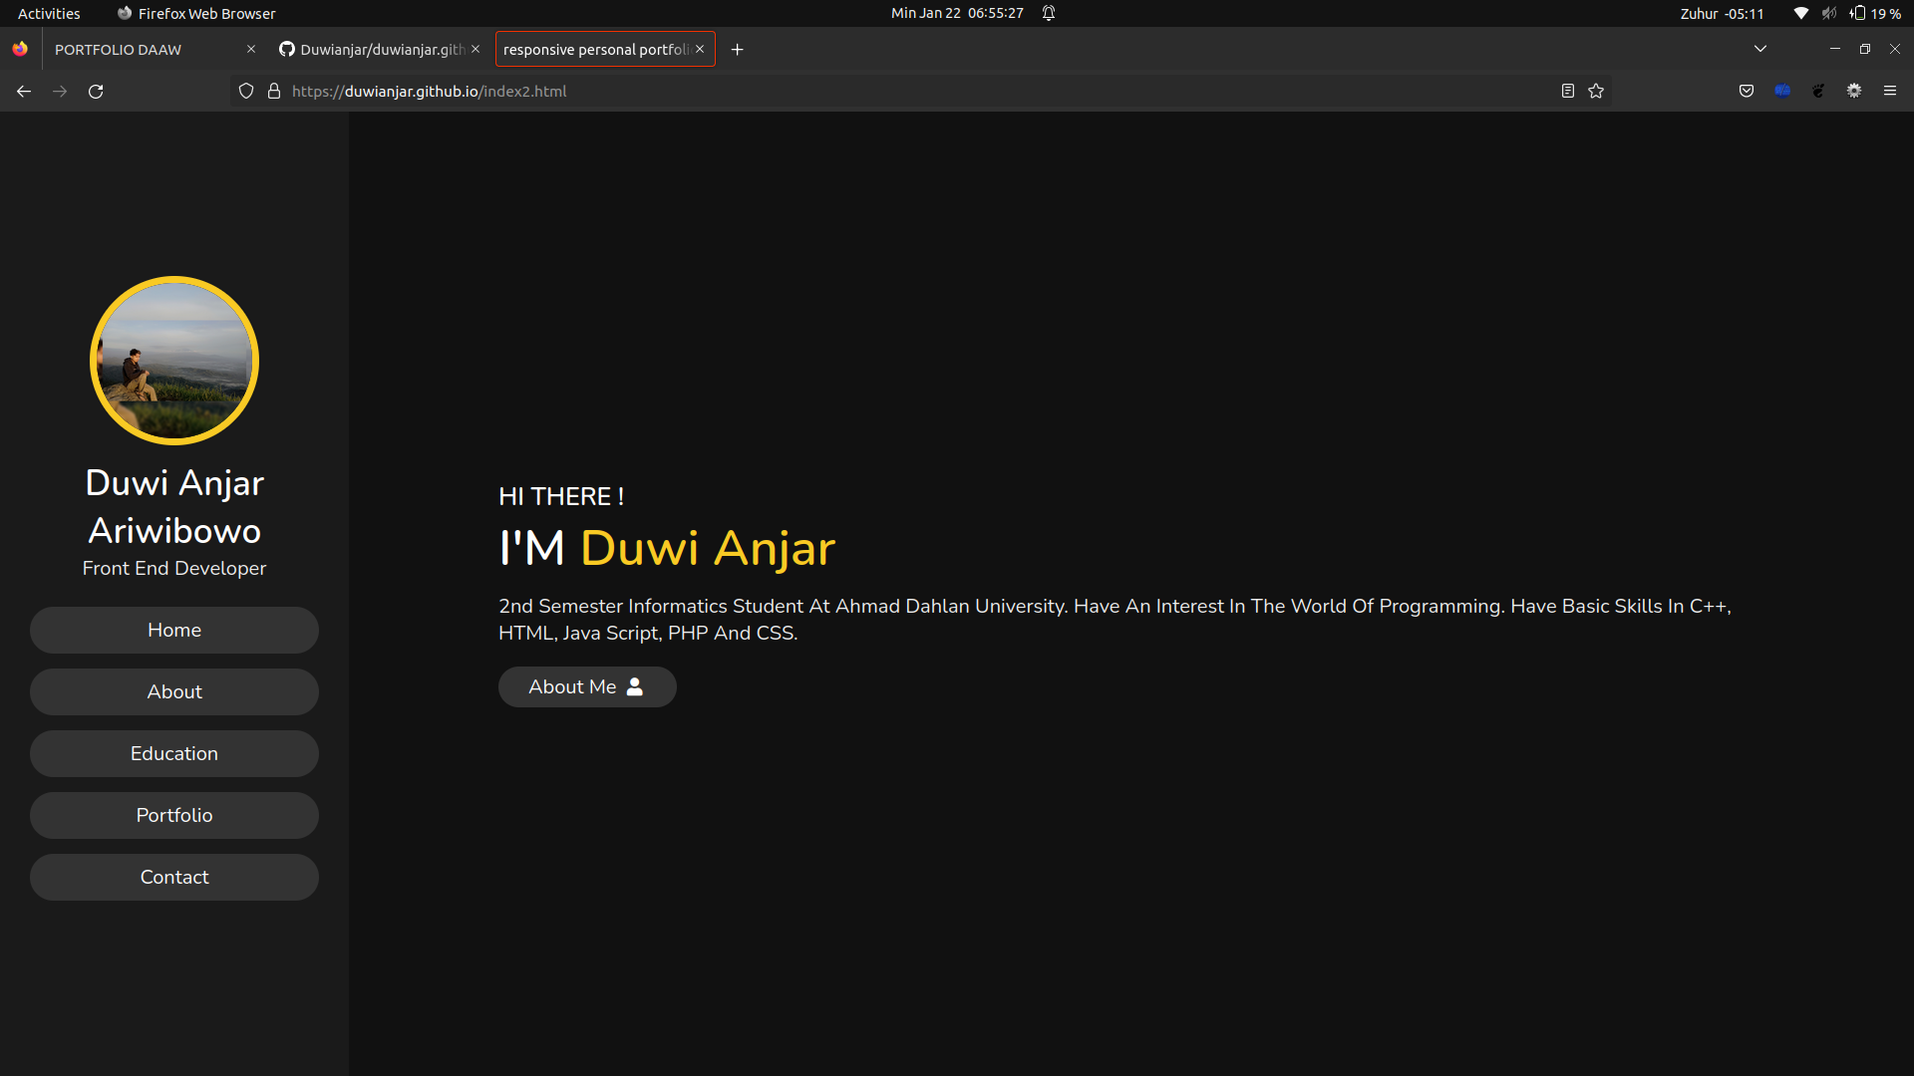Click the back navigation arrow
1914x1076 pixels.
(x=23, y=91)
